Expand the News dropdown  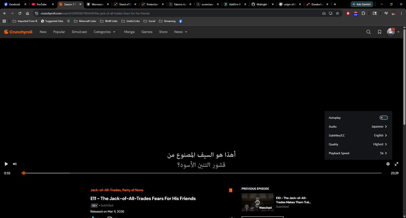(x=180, y=32)
